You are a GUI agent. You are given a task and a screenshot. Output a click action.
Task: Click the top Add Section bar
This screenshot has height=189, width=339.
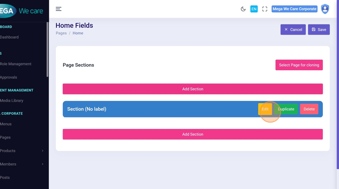pyautogui.click(x=193, y=89)
